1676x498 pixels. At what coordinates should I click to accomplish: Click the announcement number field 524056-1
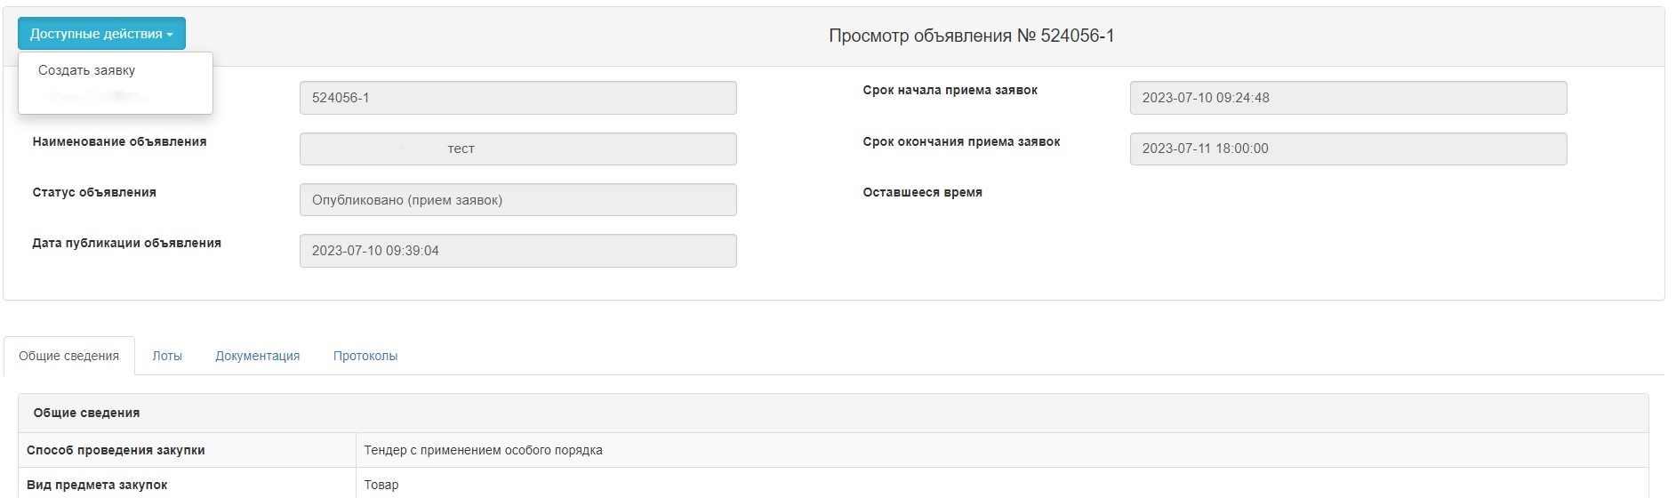[518, 98]
